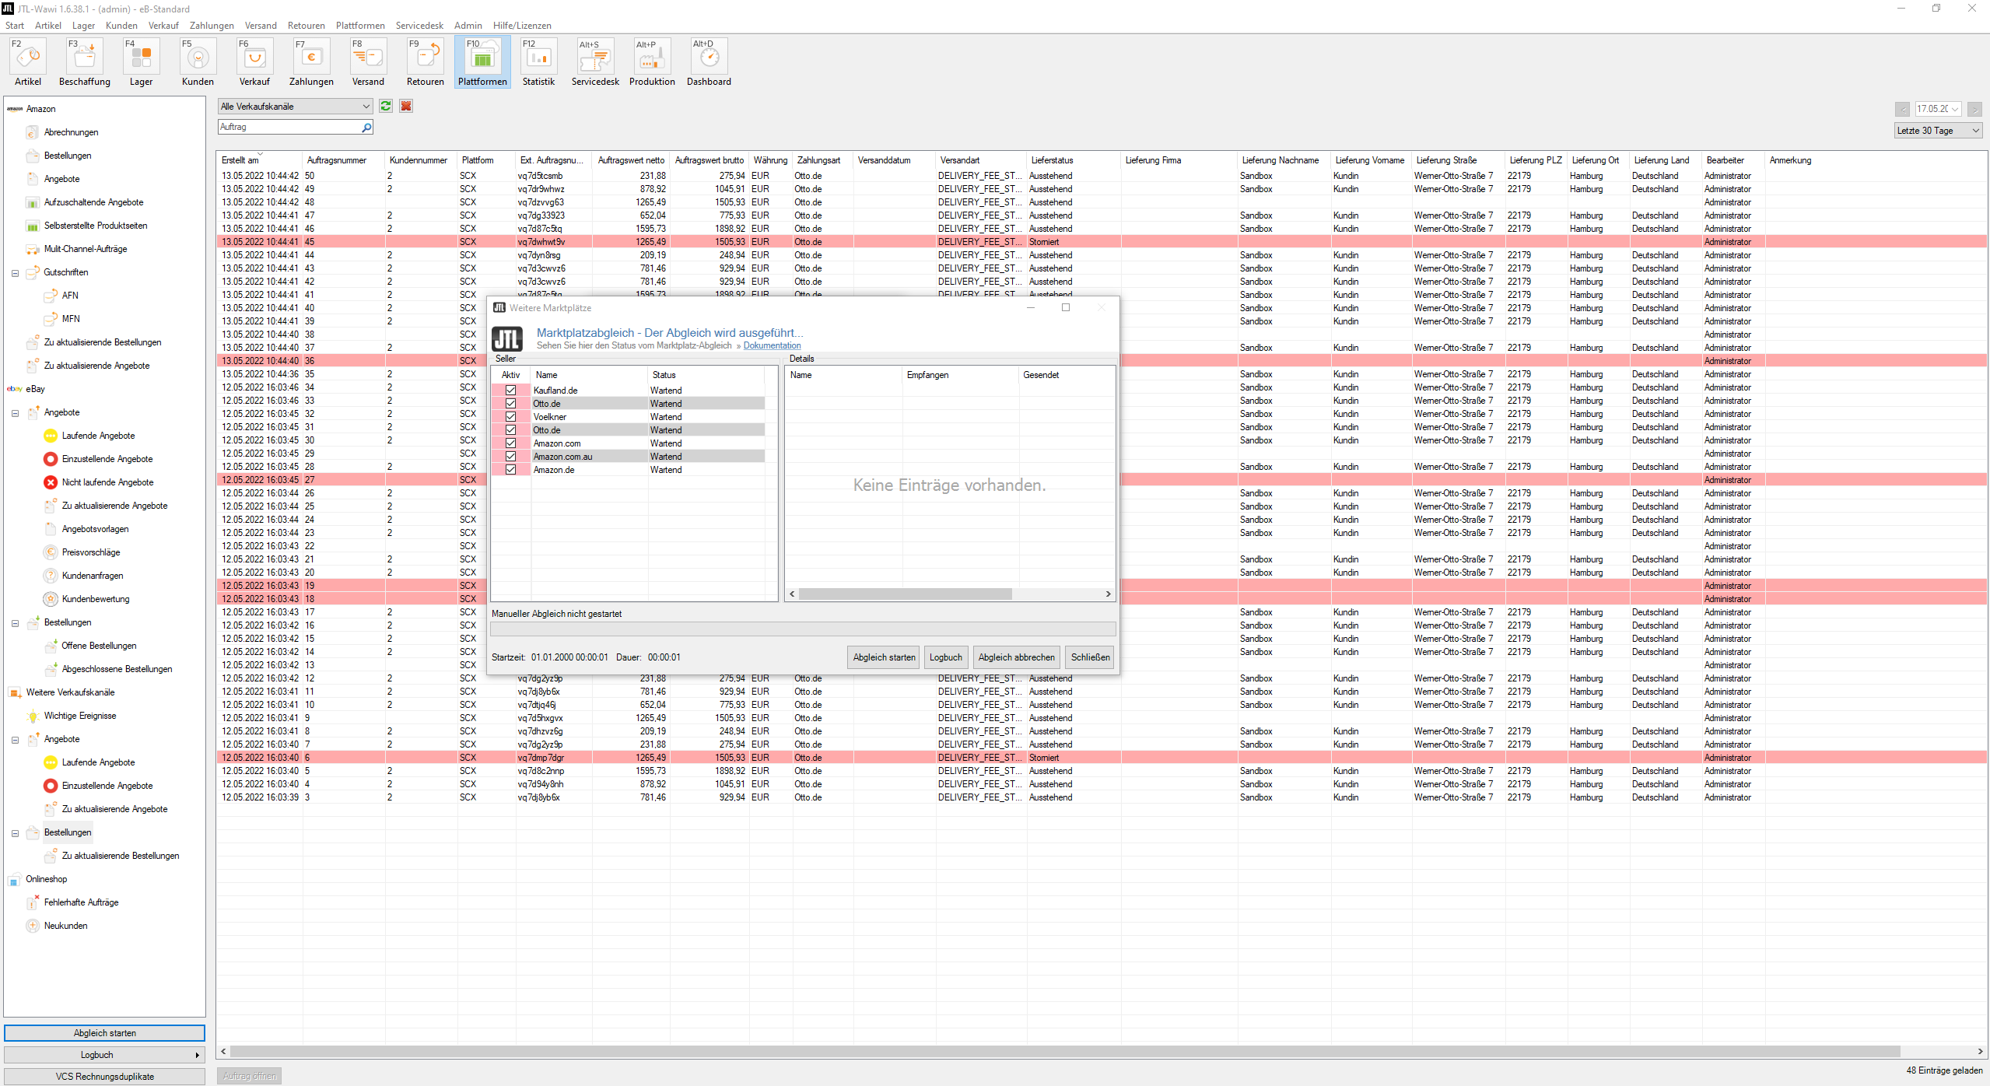This screenshot has height=1086, width=1990.
Task: Click the green refresh icon beside channel filter
Action: [x=386, y=107]
